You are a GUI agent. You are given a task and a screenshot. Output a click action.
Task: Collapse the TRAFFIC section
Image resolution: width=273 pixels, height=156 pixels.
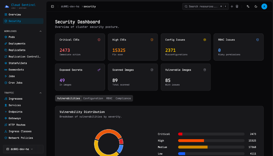(x=40, y=93)
